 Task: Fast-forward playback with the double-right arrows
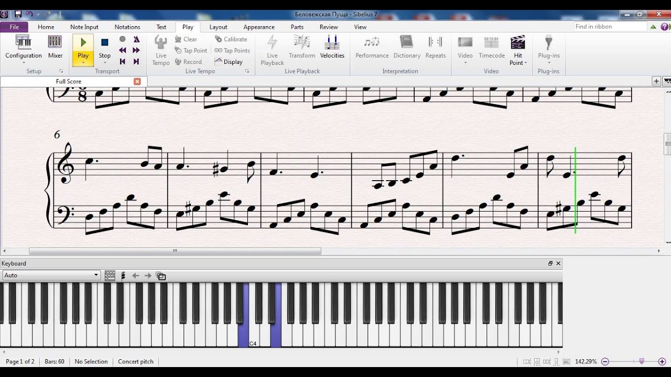tap(136, 50)
